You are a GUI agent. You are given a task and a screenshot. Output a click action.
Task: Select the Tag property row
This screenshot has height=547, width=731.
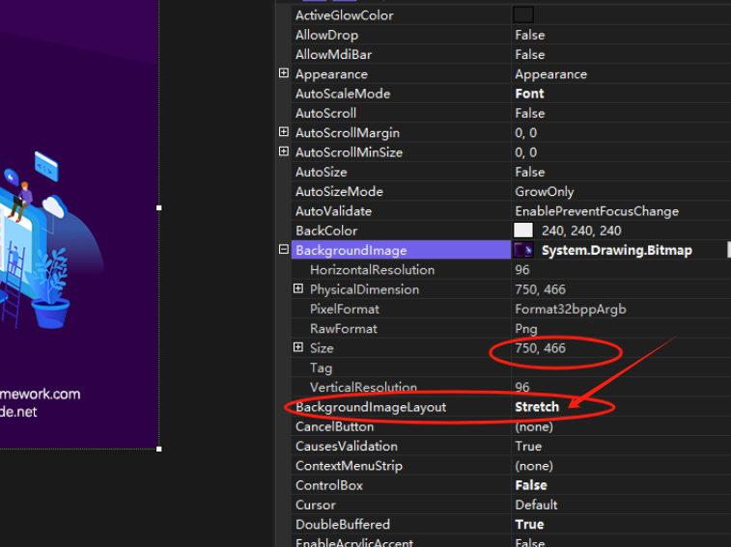pyautogui.click(x=511, y=368)
